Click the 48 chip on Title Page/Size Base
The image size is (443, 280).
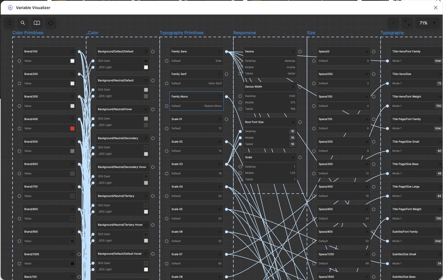tap(439, 174)
